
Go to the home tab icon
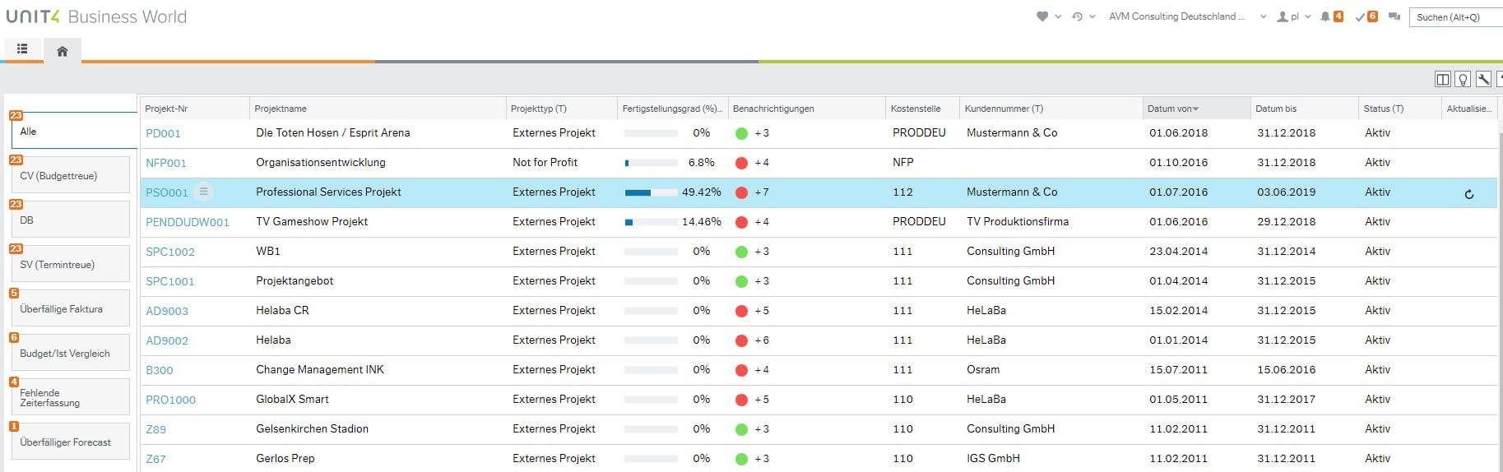[x=62, y=51]
